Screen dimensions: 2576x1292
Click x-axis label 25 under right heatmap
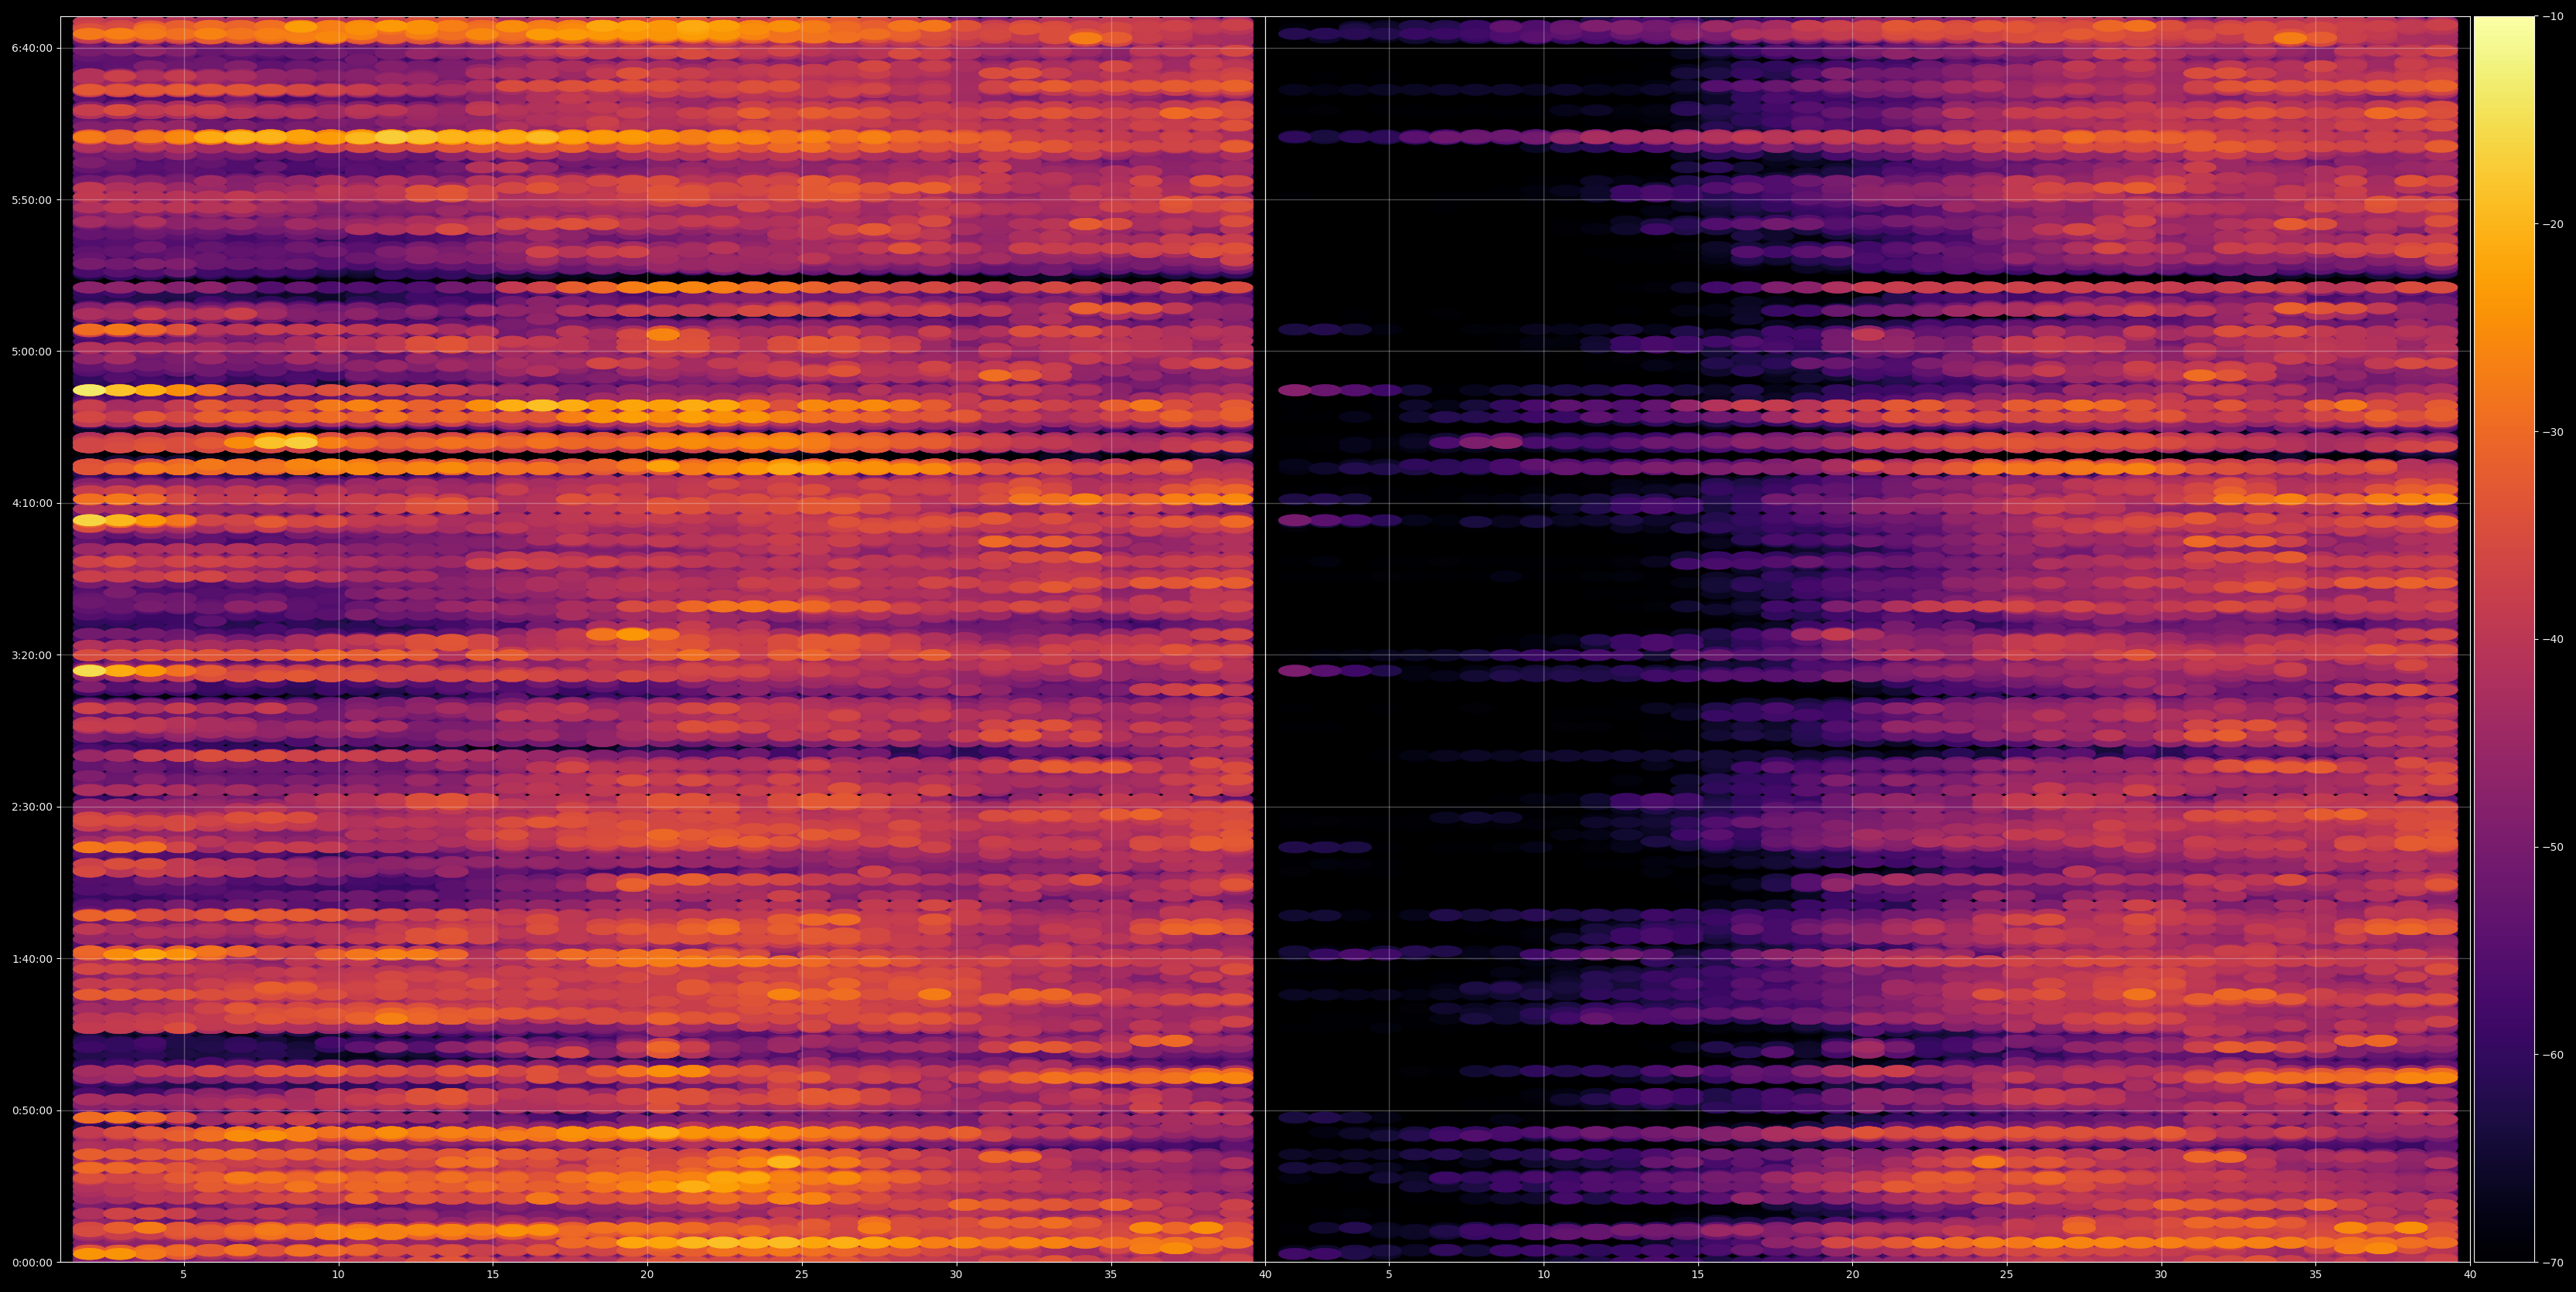[2007, 1276]
